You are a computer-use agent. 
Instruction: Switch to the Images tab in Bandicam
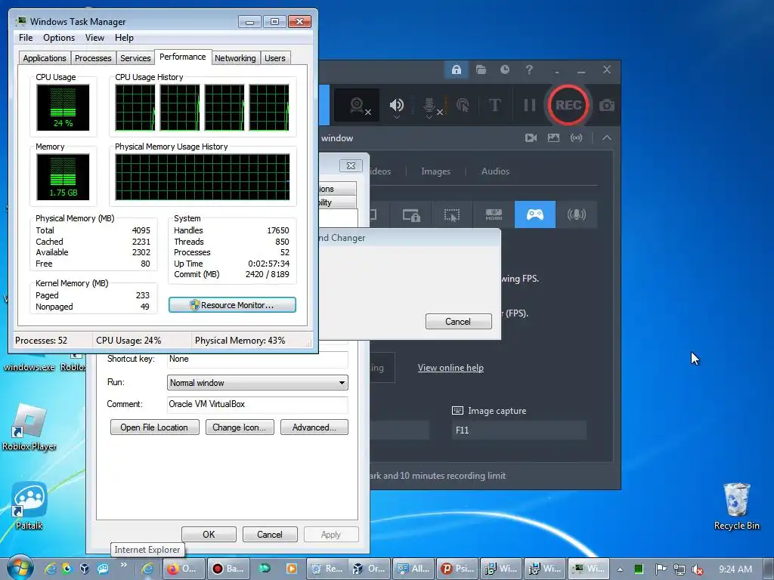pyautogui.click(x=435, y=171)
